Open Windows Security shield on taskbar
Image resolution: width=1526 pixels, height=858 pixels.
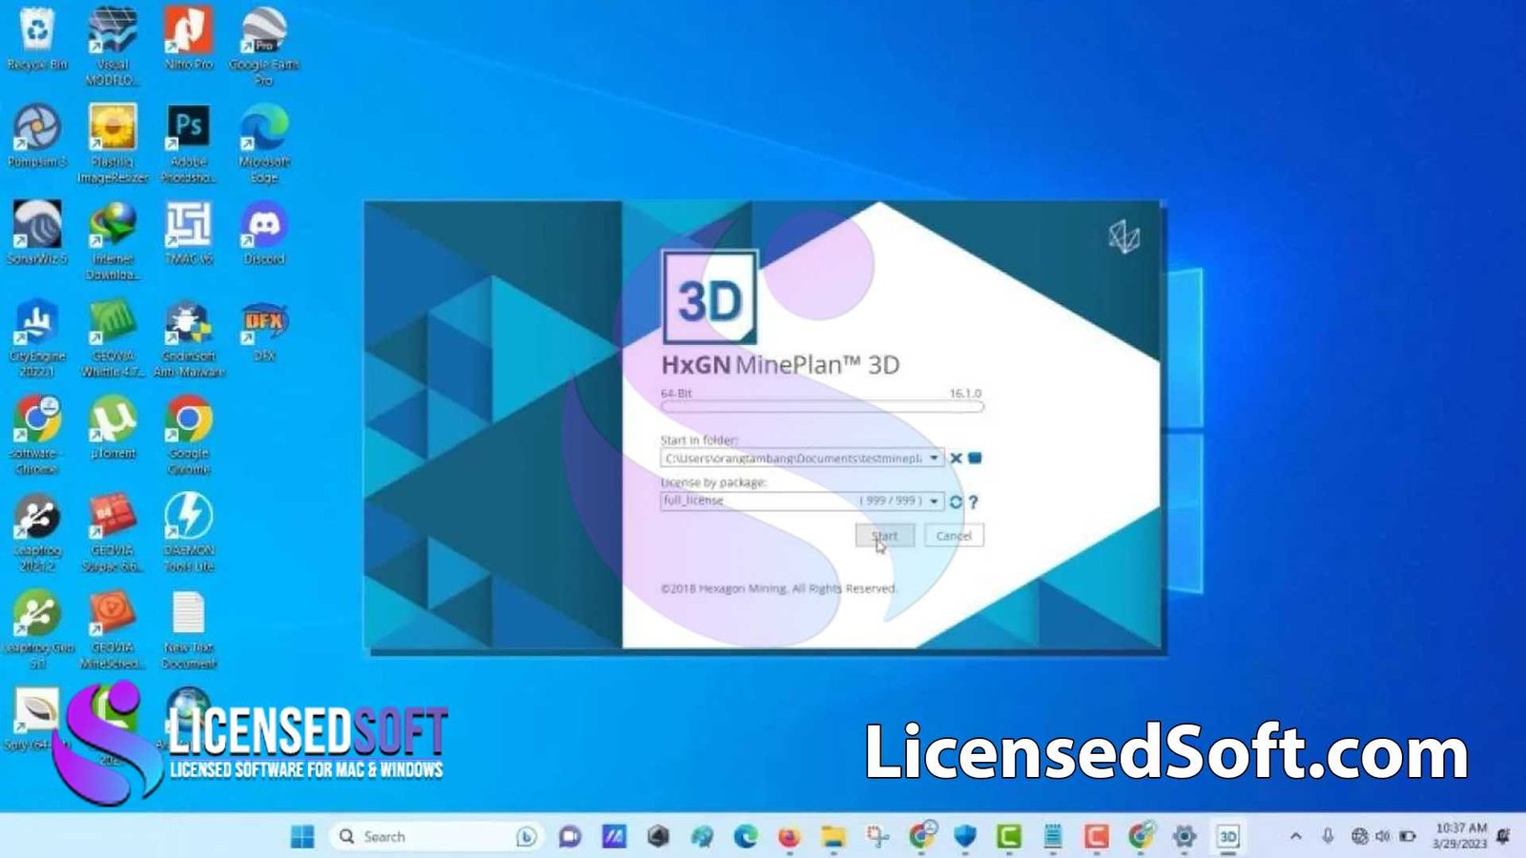coord(965,836)
